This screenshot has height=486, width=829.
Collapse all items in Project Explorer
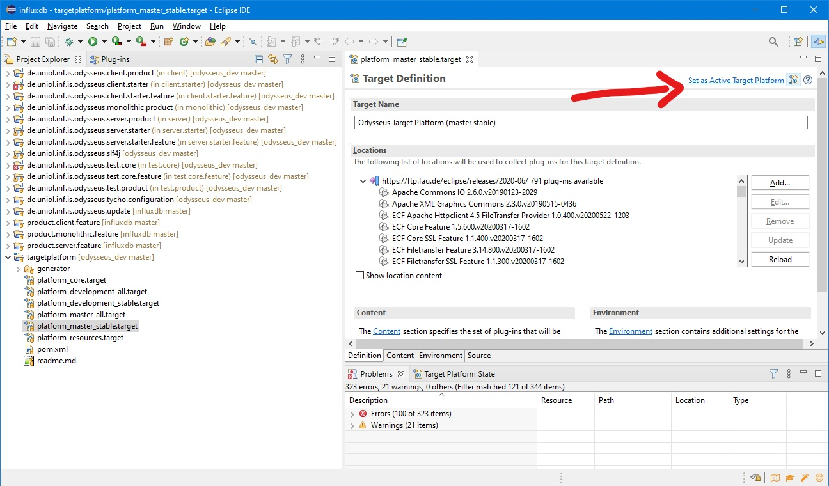click(x=259, y=59)
